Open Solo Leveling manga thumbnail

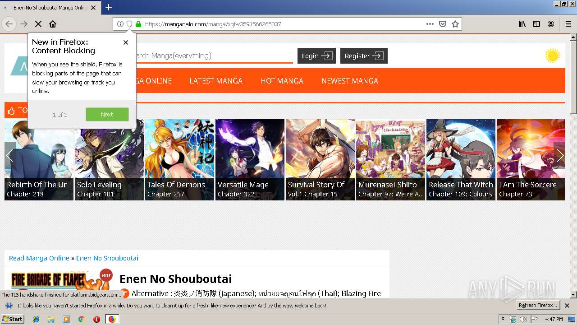109,159
